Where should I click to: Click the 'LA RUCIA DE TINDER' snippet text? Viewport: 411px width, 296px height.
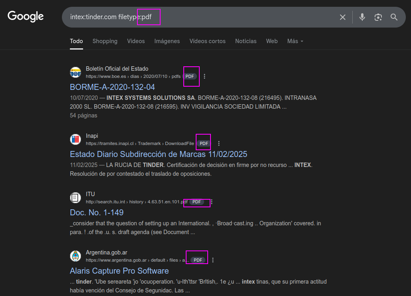(135, 165)
